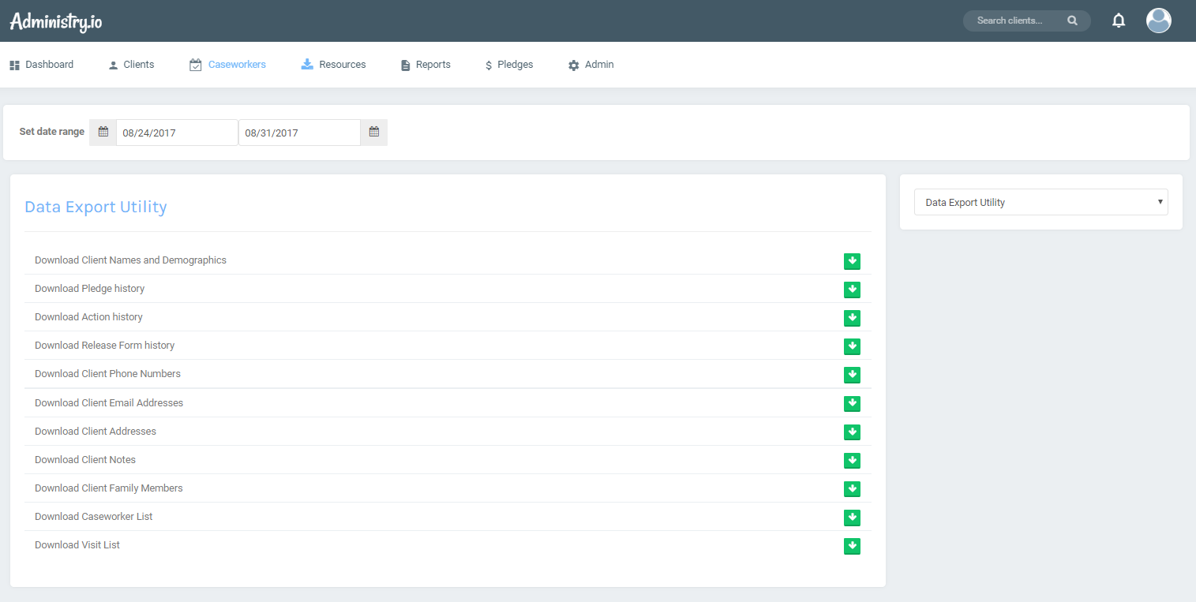1196x602 pixels.
Task: Download the Action history file
Action: pos(852,318)
